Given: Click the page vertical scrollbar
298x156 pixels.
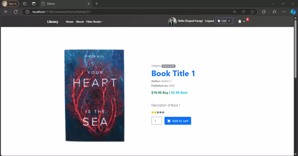Looking at the screenshot, I should (x=295, y=48).
